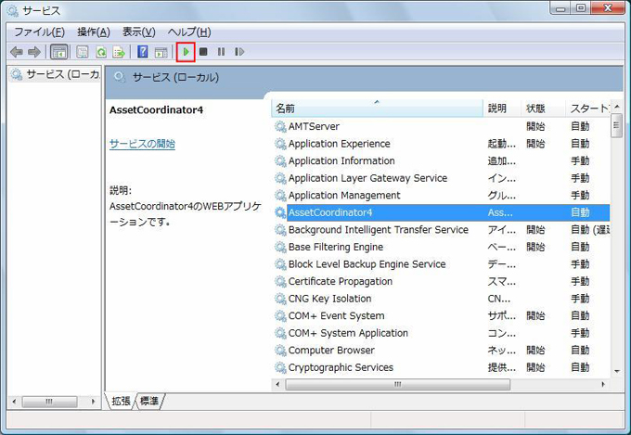Sort by the 説明 column header
Viewport: 631px width, 435px height.
coord(502,109)
